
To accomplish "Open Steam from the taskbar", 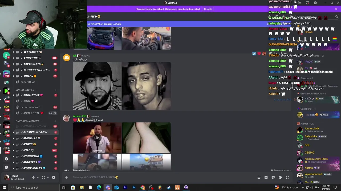I will coord(169,188).
